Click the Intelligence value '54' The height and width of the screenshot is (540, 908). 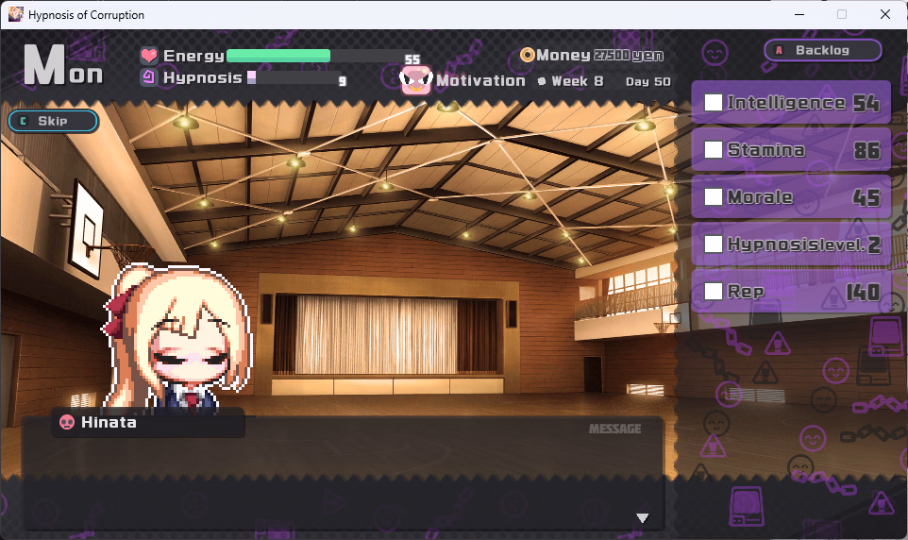coord(866,104)
